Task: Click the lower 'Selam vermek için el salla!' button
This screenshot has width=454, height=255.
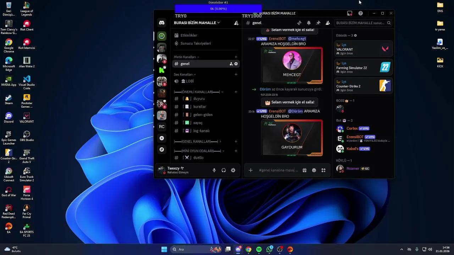Action: [289, 102]
